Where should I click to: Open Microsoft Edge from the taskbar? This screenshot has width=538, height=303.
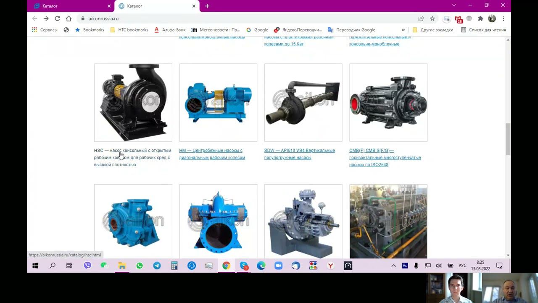[x=261, y=266]
